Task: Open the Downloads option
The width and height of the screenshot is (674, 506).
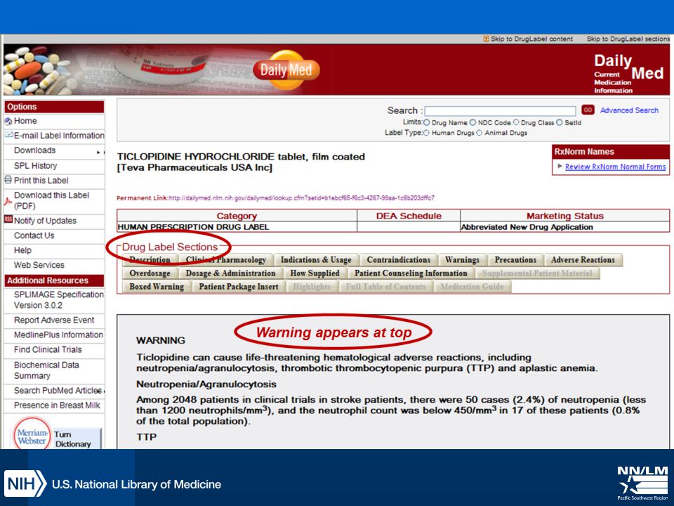Action: click(35, 150)
